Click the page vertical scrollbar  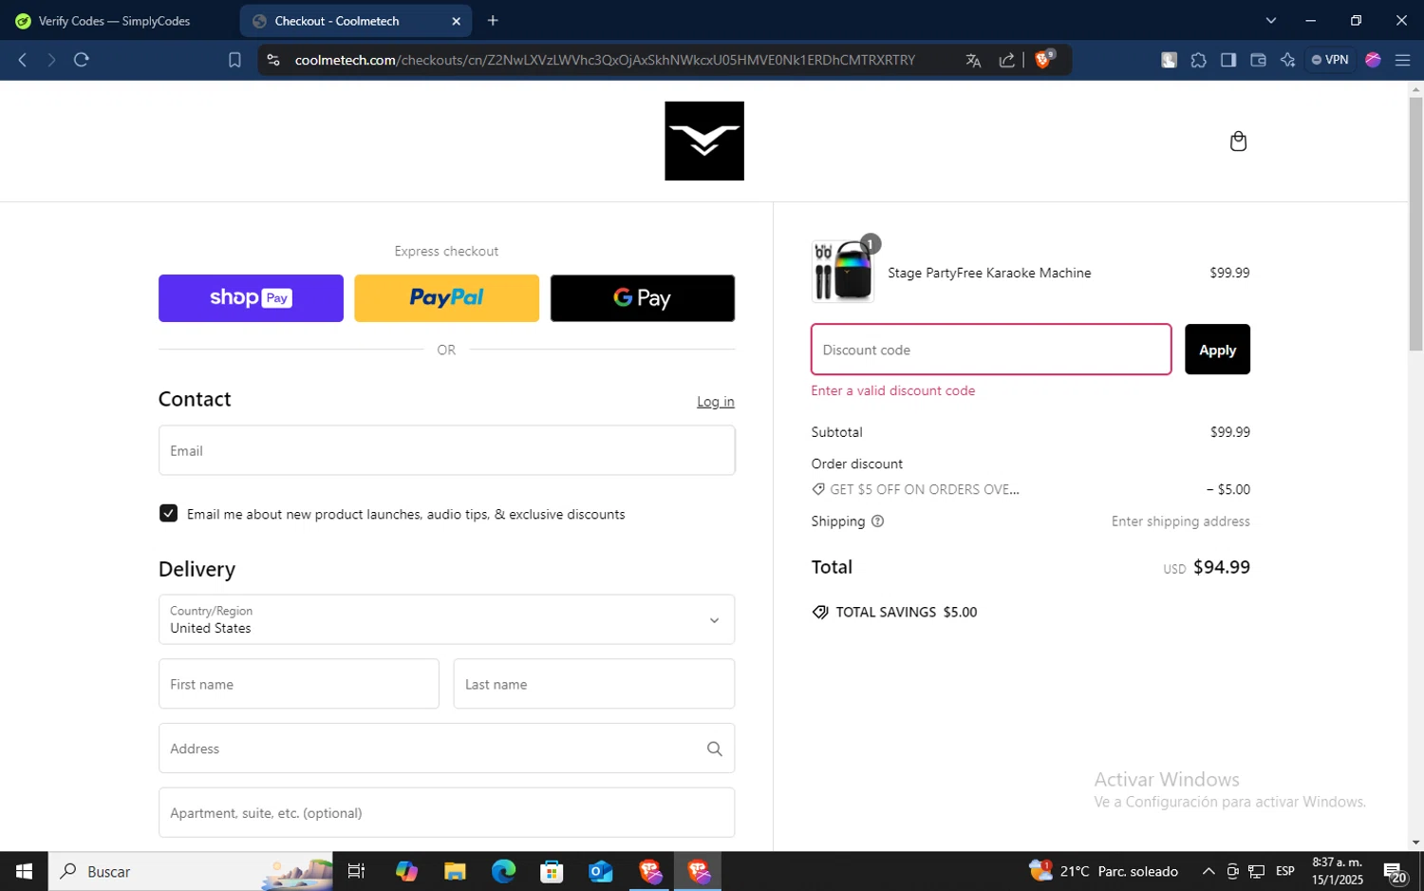[x=1415, y=224]
